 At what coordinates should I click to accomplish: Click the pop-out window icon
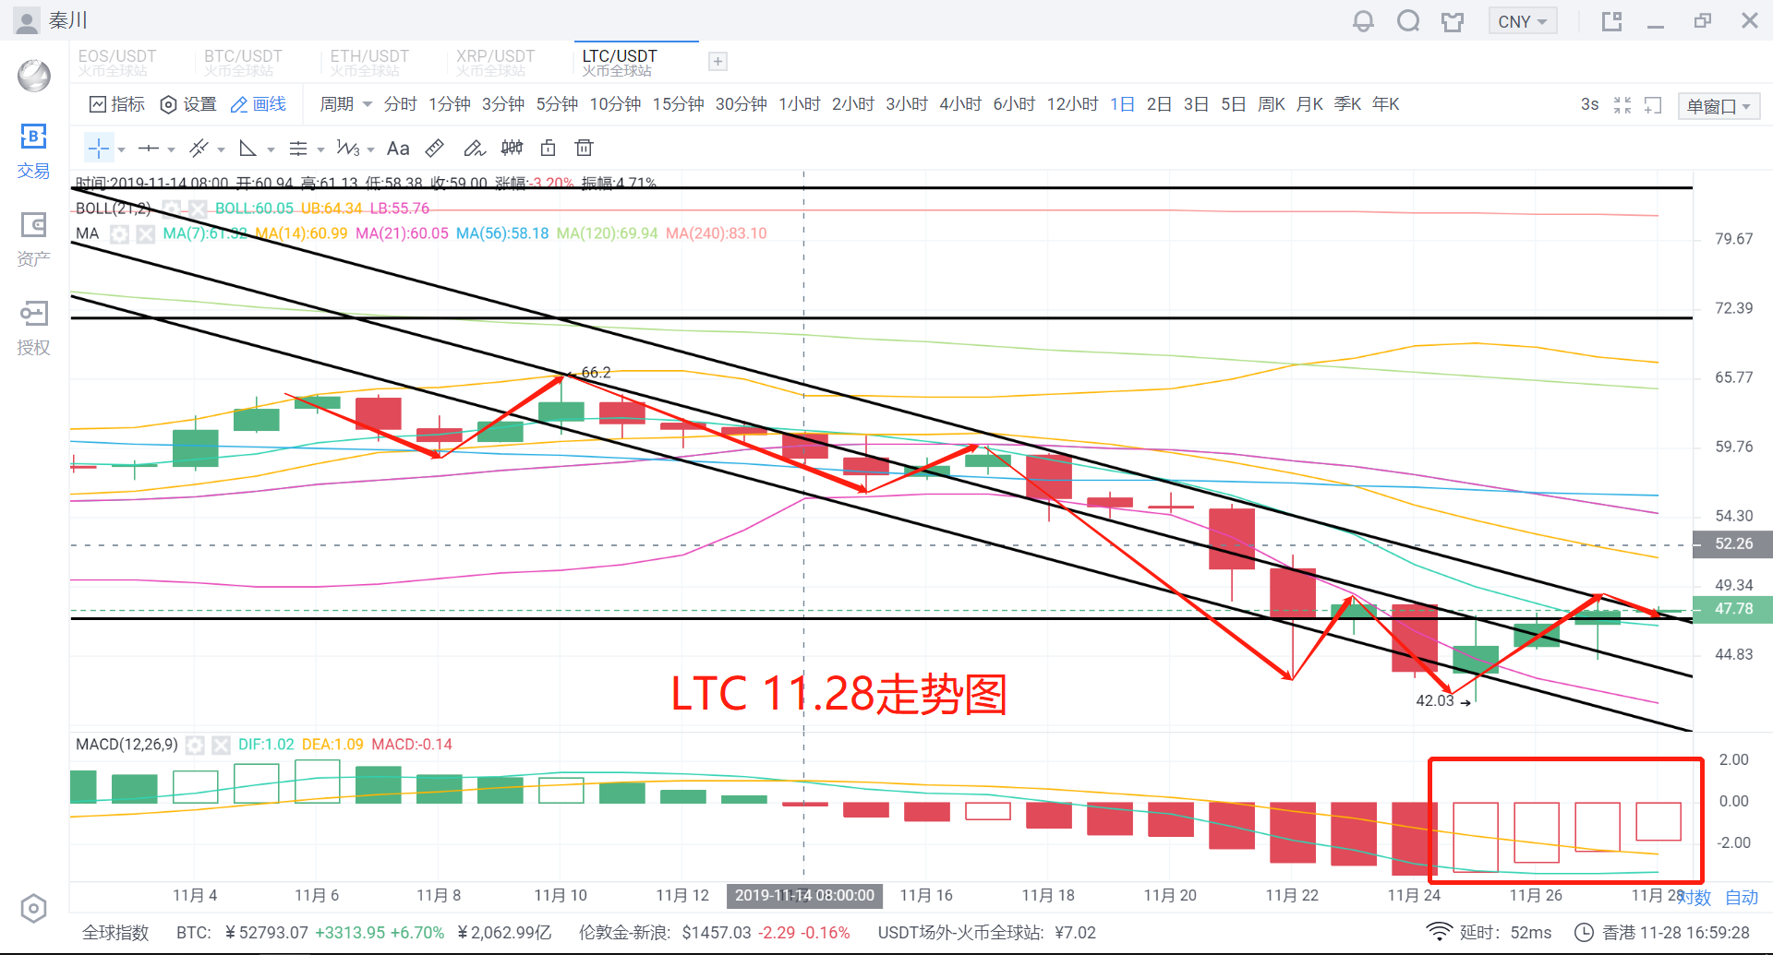tap(1612, 21)
